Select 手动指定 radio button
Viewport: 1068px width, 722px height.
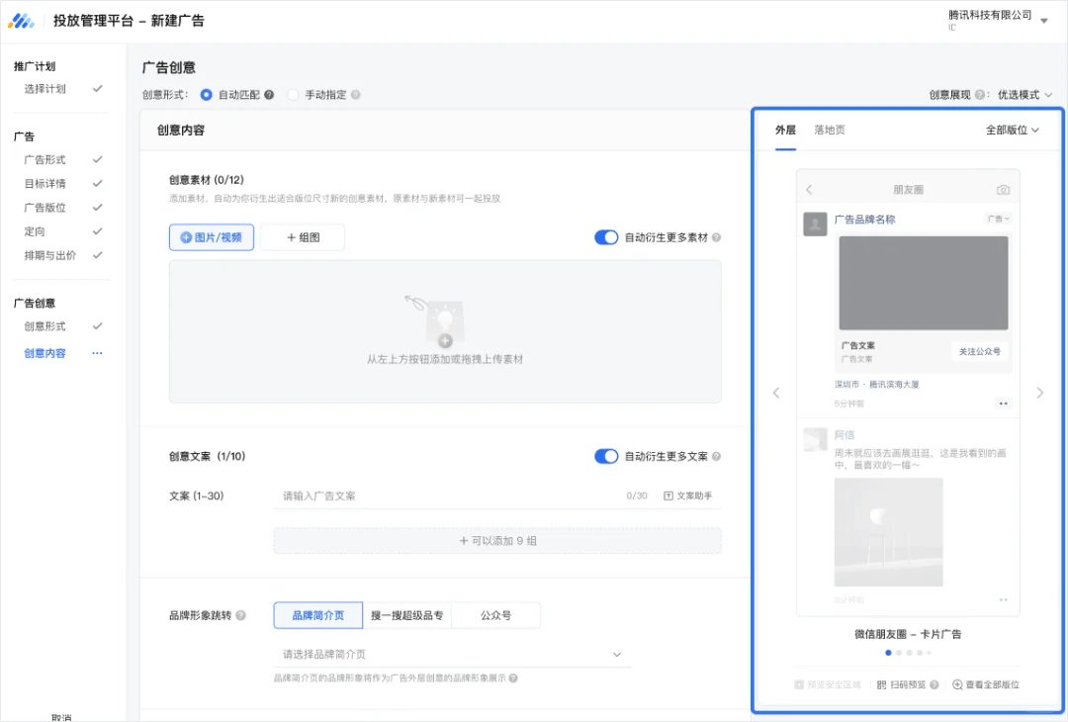pos(293,95)
